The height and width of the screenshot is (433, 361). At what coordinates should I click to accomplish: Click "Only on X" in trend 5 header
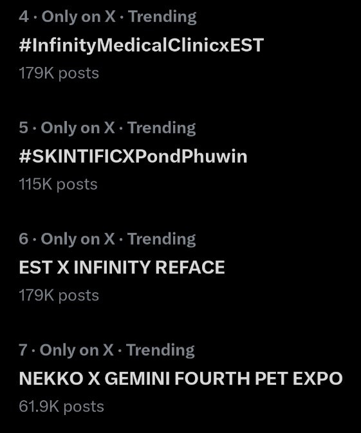78,128
